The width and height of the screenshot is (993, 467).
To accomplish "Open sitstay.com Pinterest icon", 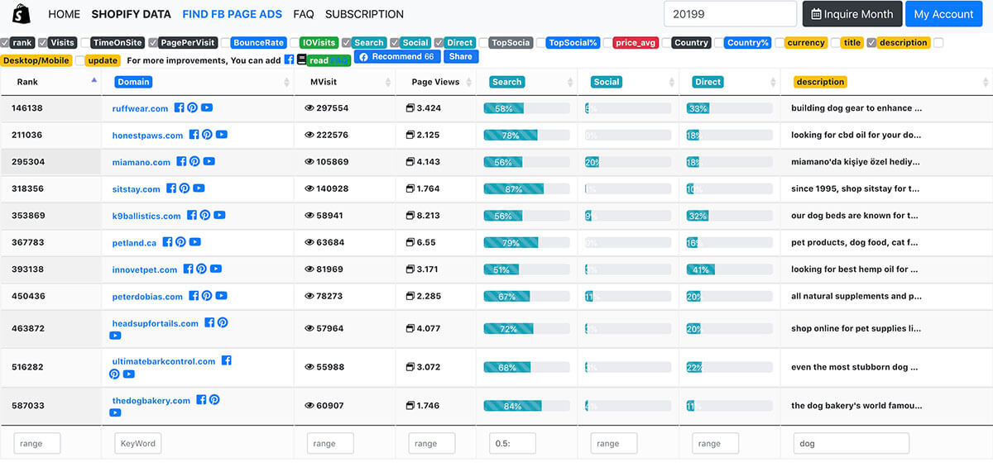I will [x=185, y=188].
